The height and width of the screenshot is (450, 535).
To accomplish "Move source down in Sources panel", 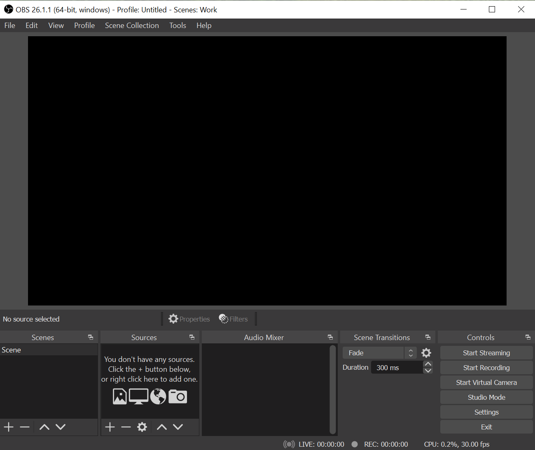I will [x=178, y=427].
